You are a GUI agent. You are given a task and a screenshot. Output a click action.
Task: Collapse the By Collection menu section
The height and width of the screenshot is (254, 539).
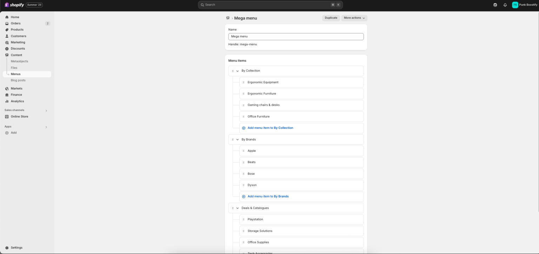(237, 71)
